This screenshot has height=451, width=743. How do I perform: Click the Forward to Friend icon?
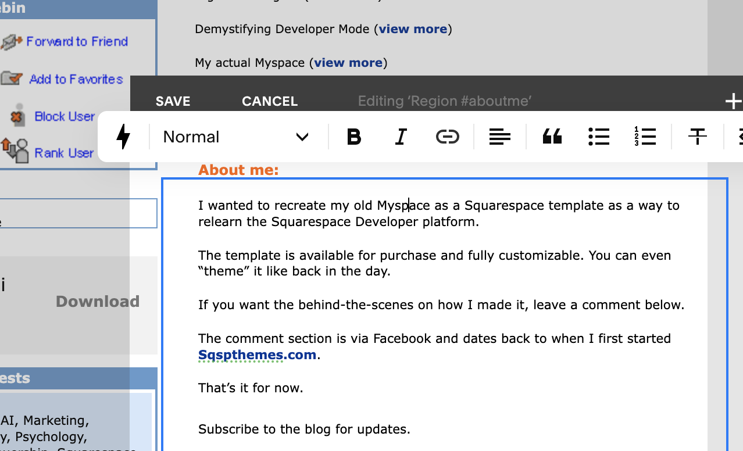[x=12, y=42]
